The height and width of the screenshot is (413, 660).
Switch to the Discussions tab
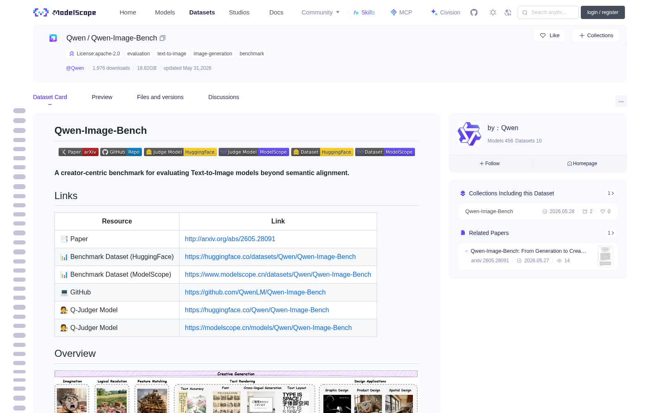224,97
